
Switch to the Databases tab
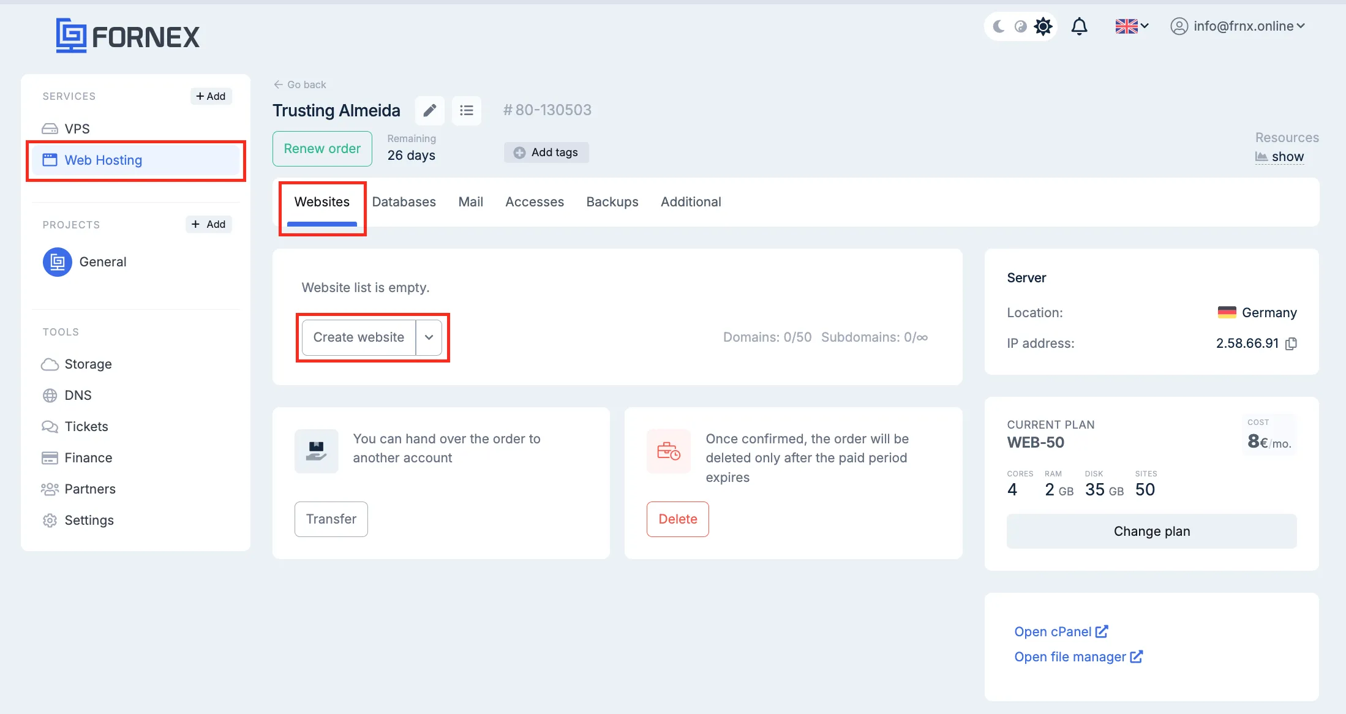pyautogui.click(x=404, y=202)
